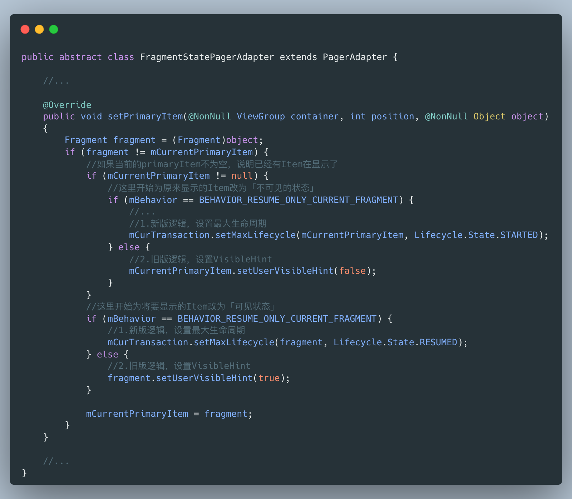This screenshot has height=499, width=572.
Task: Click the yellow 'Object' type name
Action: (489, 117)
